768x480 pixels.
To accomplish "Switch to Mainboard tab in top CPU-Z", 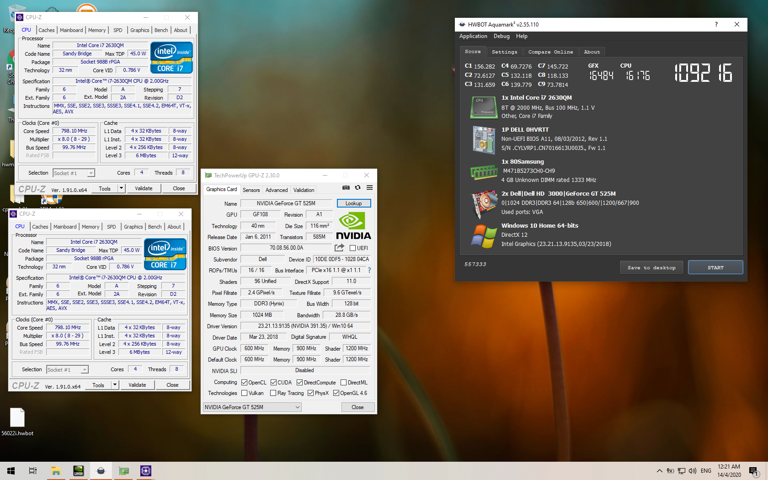I will click(x=71, y=30).
